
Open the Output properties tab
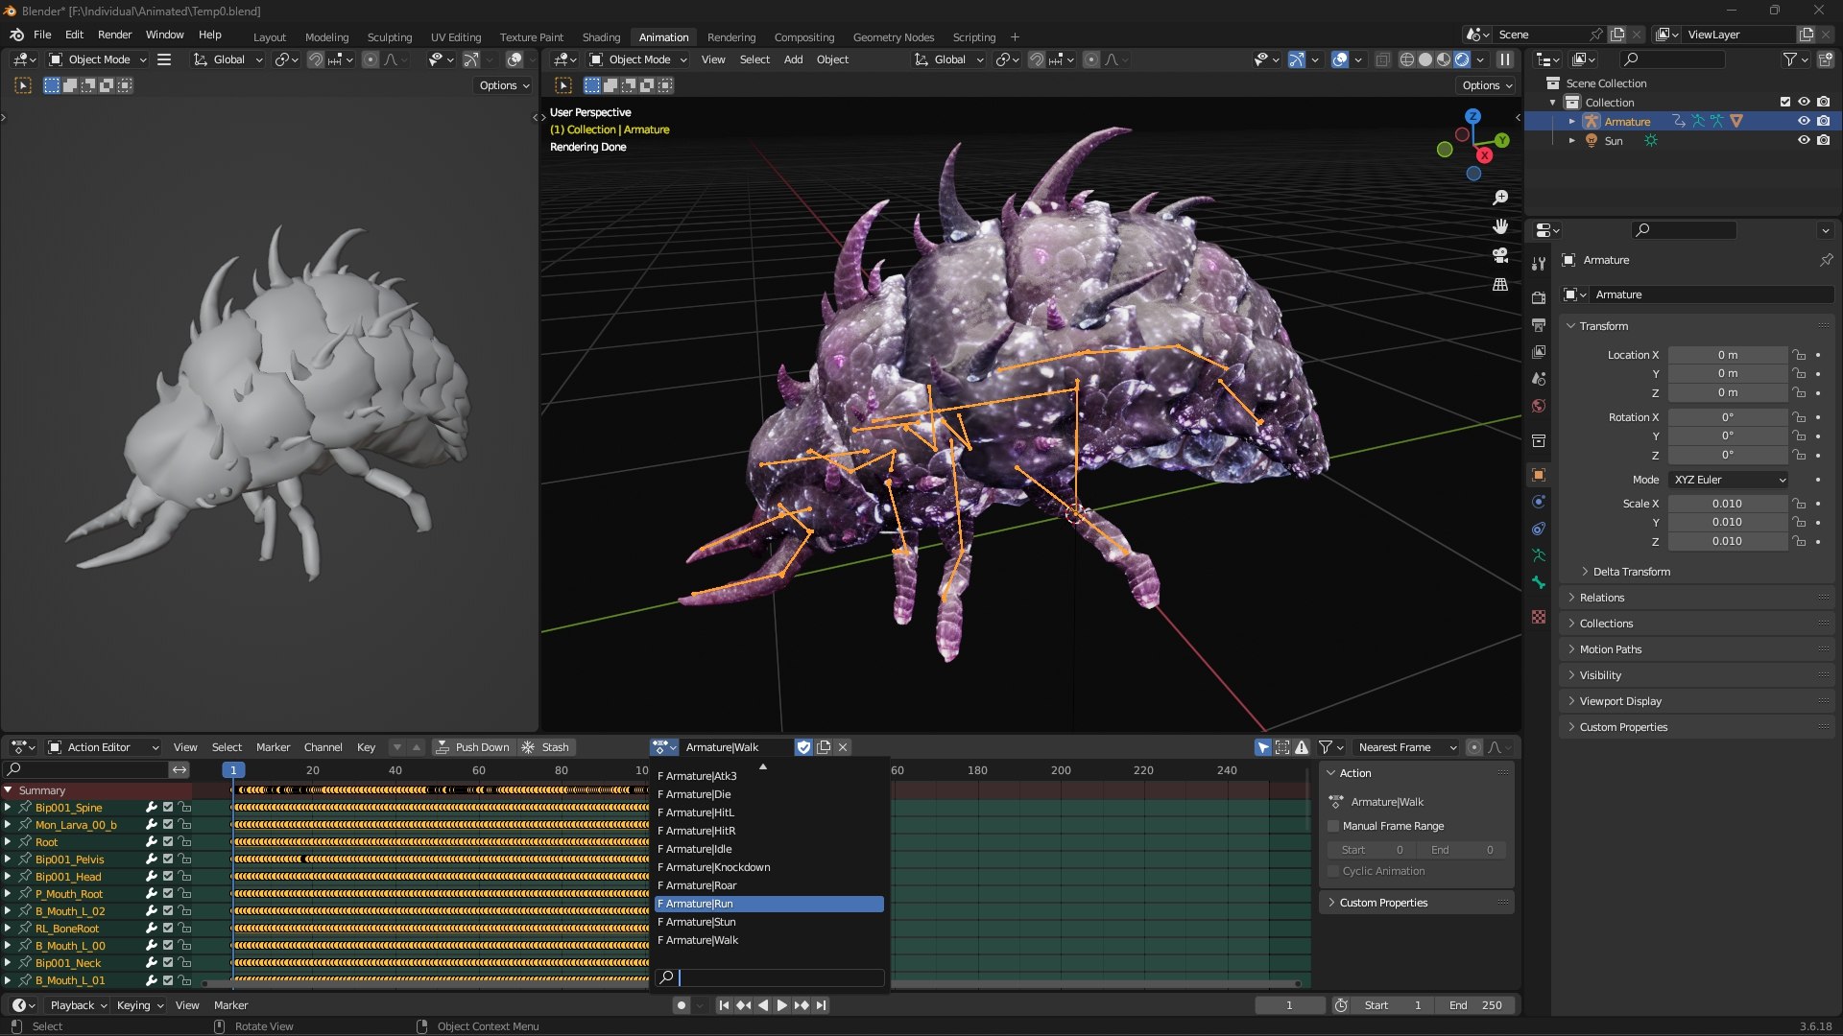pos(1539,324)
